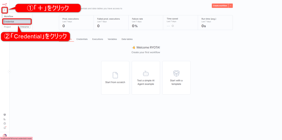
Task: Expand the sidebar with the chevron handle
Action: 9,72
